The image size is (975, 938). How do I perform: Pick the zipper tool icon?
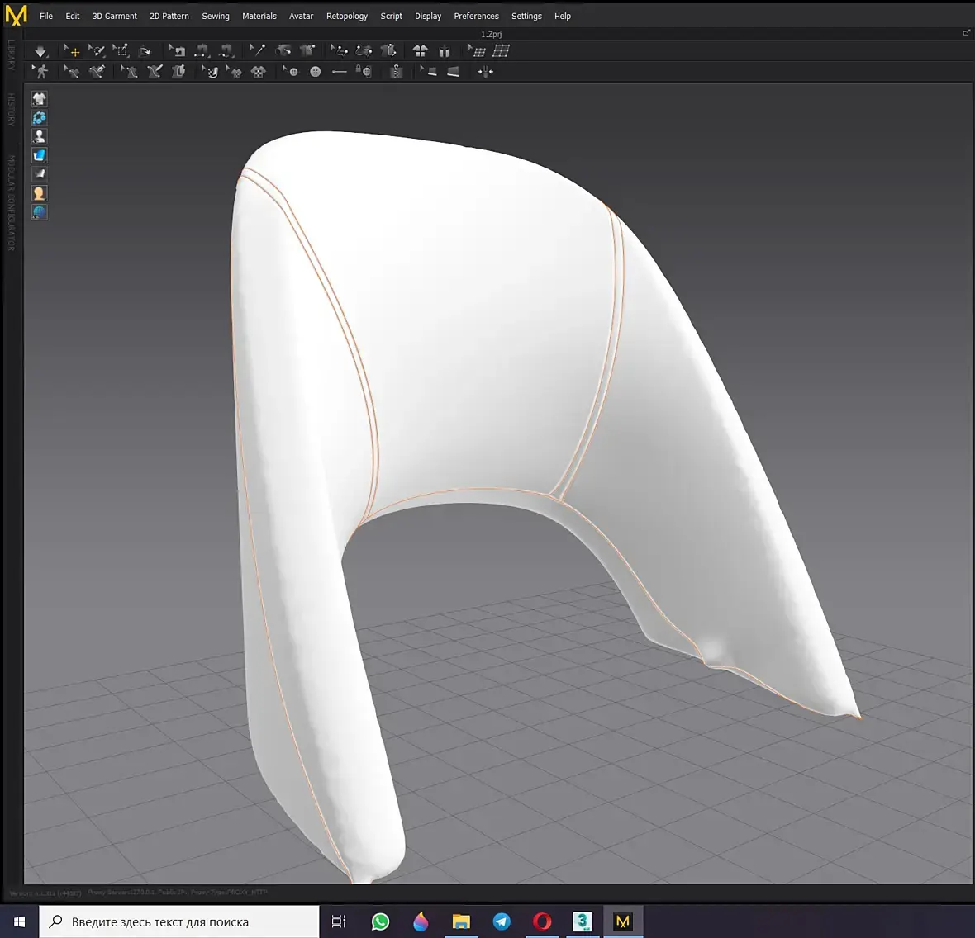[x=397, y=72]
